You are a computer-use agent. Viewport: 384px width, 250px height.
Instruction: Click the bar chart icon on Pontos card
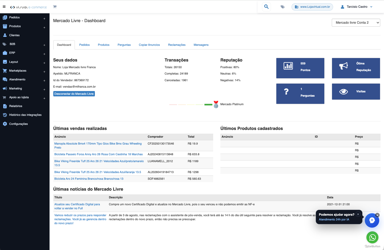288,66
